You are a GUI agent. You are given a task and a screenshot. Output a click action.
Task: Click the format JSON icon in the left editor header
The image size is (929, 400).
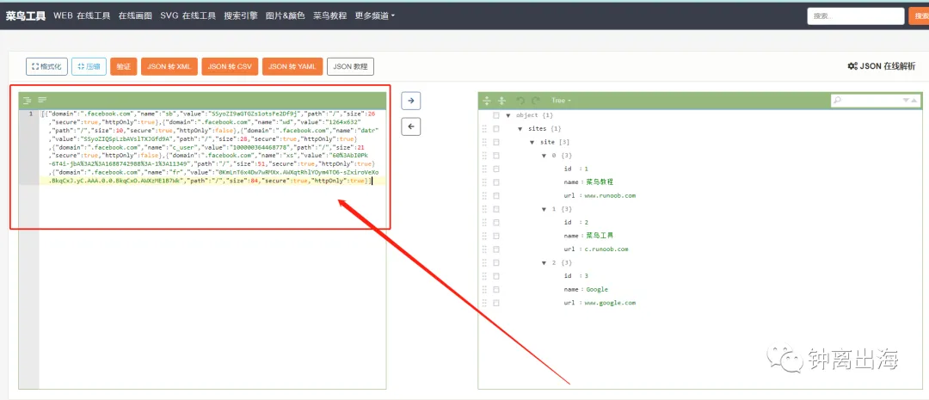[x=28, y=100]
